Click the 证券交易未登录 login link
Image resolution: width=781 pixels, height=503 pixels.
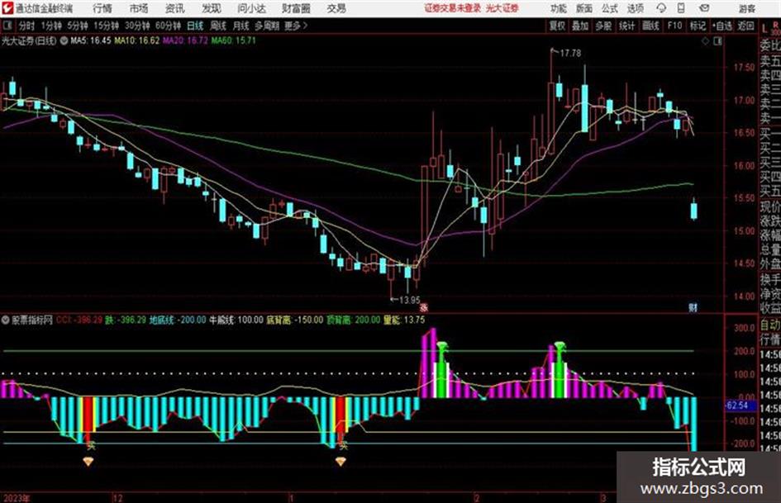(453, 8)
